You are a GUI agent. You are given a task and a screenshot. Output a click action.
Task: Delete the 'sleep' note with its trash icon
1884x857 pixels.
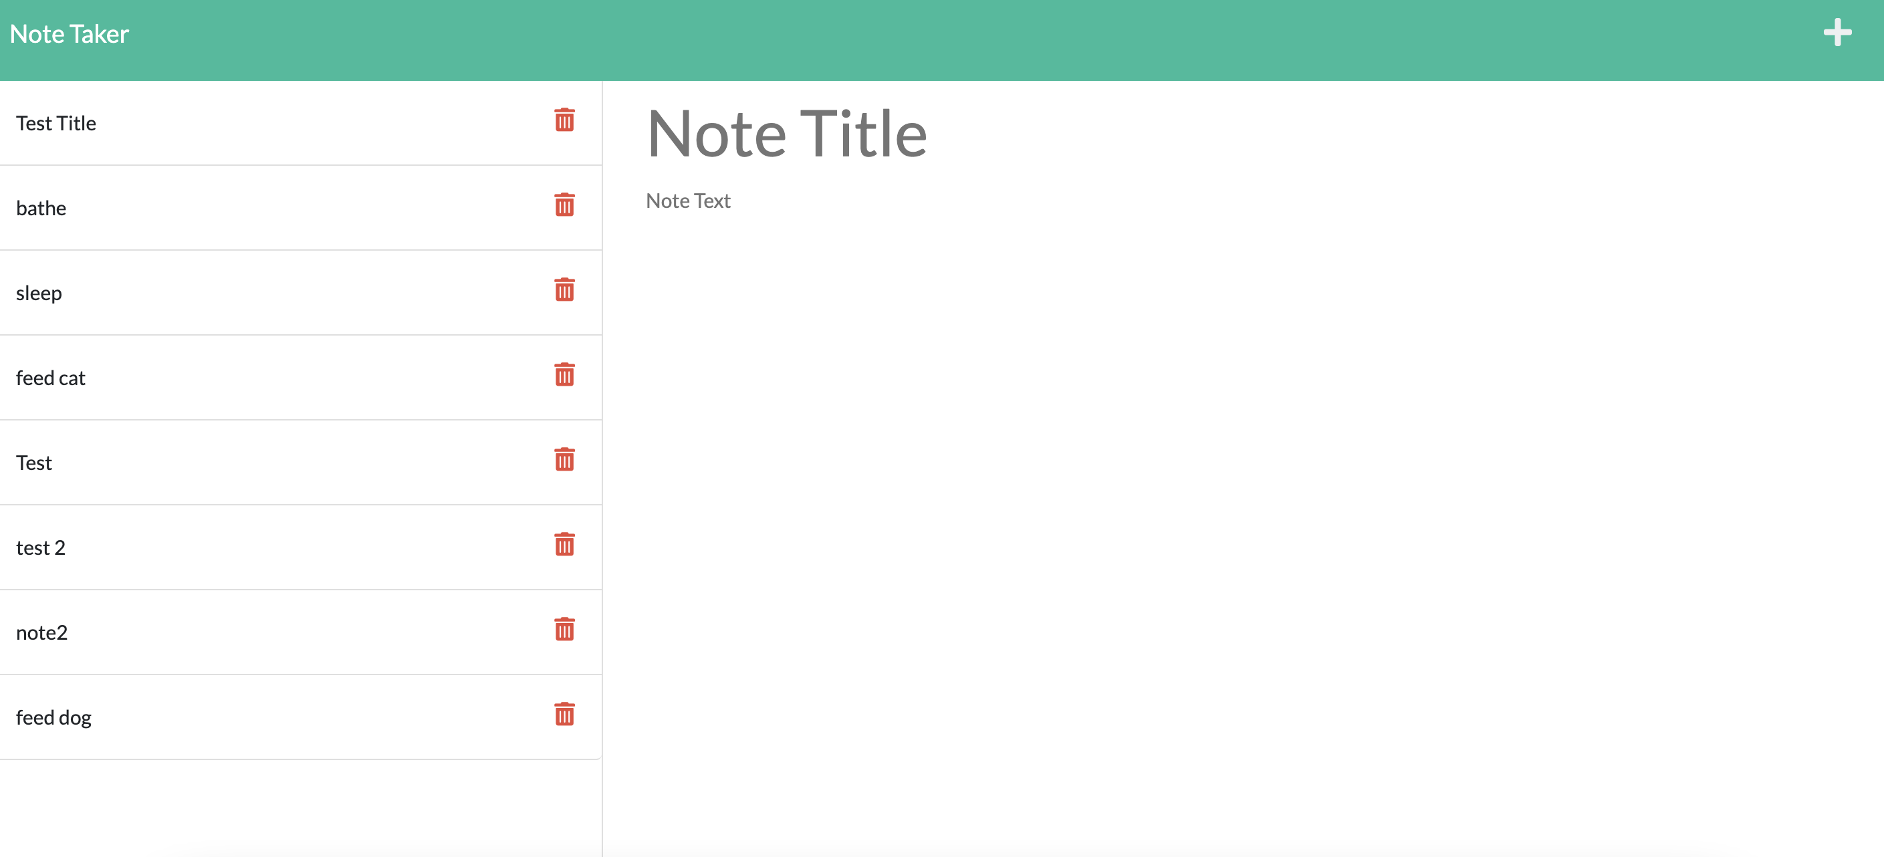[x=565, y=290]
